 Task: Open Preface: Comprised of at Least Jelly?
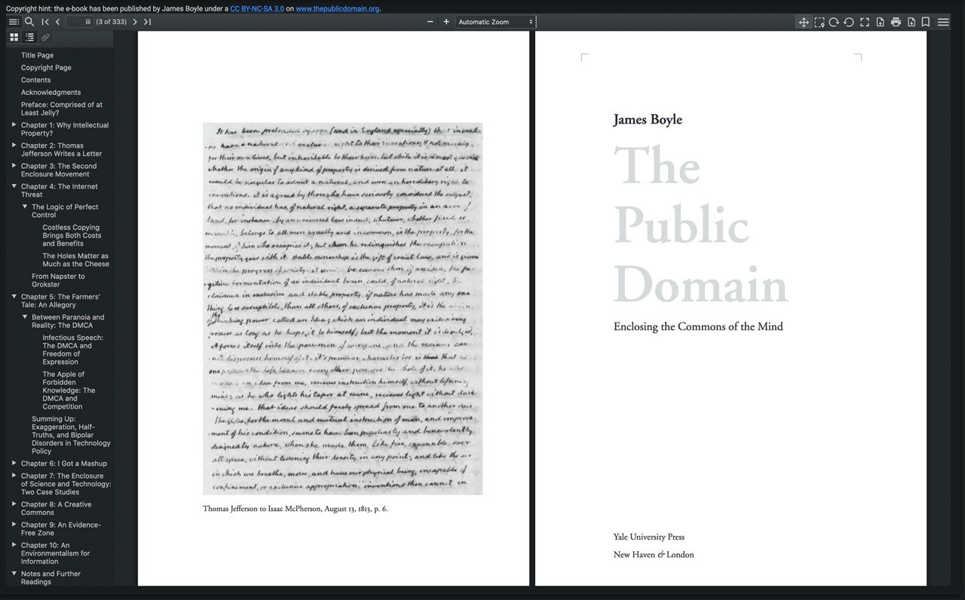[62, 109]
